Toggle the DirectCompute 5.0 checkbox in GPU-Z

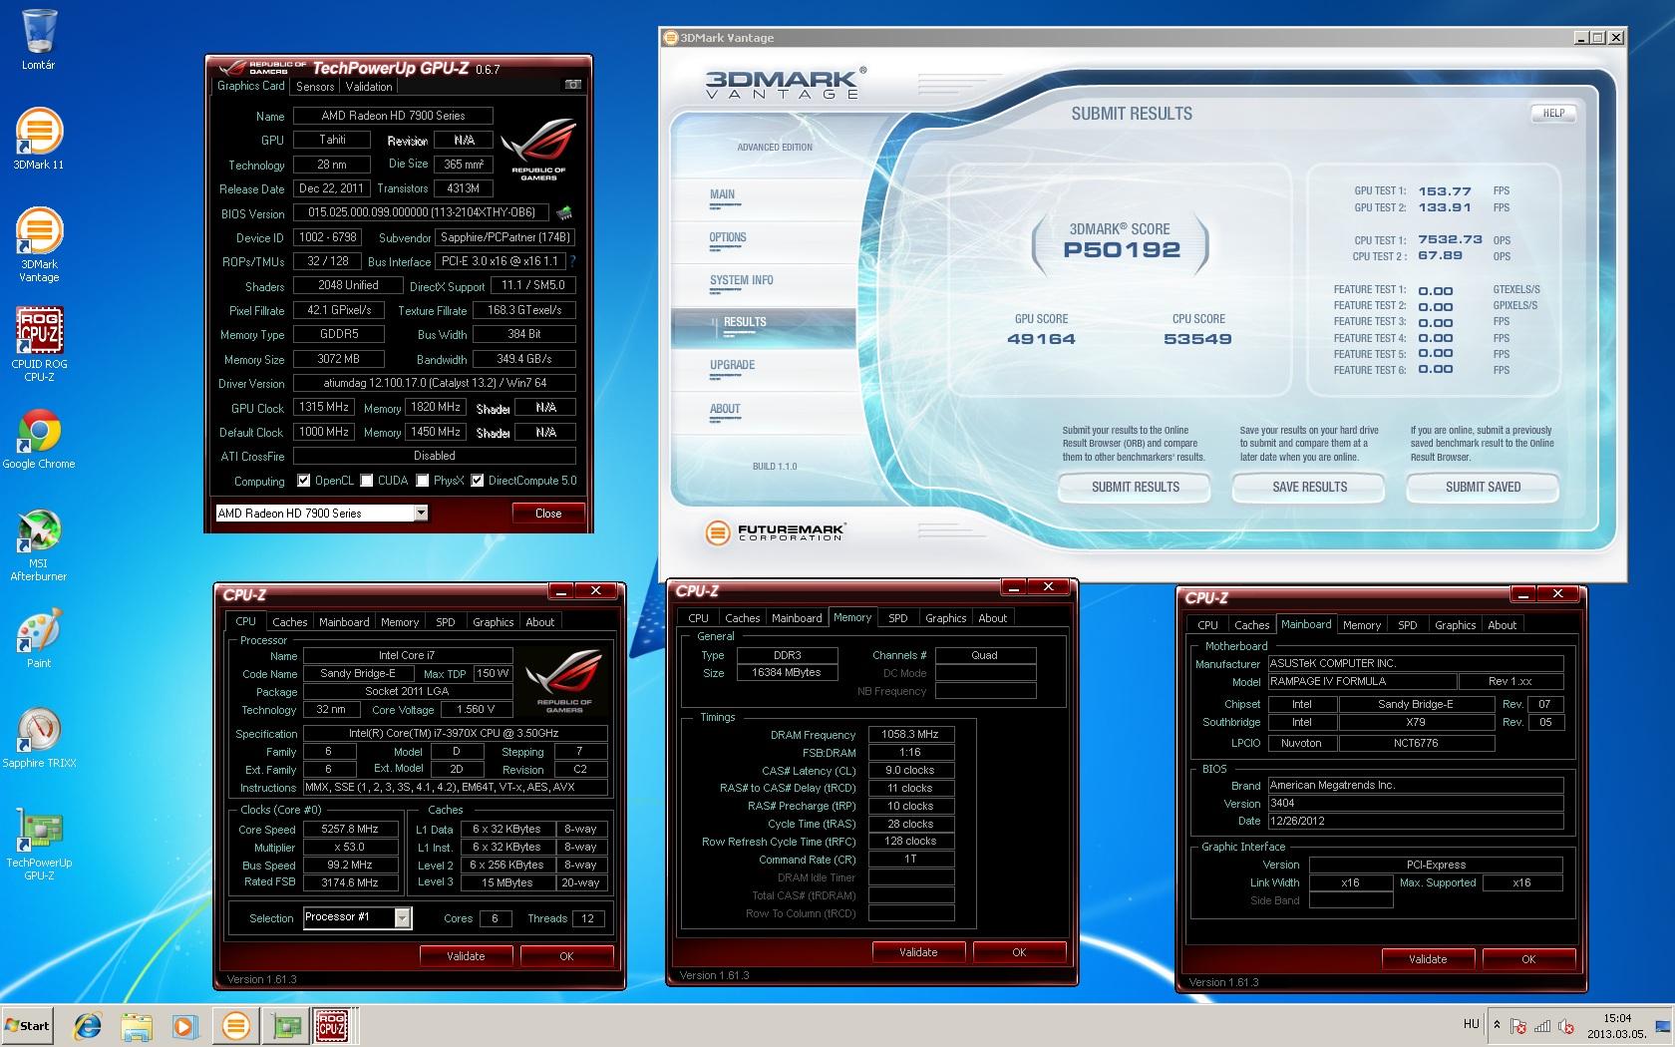(x=478, y=481)
